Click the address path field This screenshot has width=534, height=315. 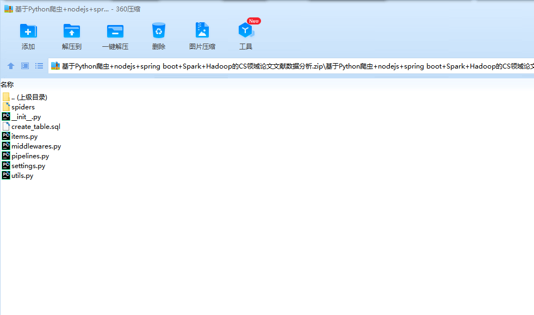click(x=291, y=66)
